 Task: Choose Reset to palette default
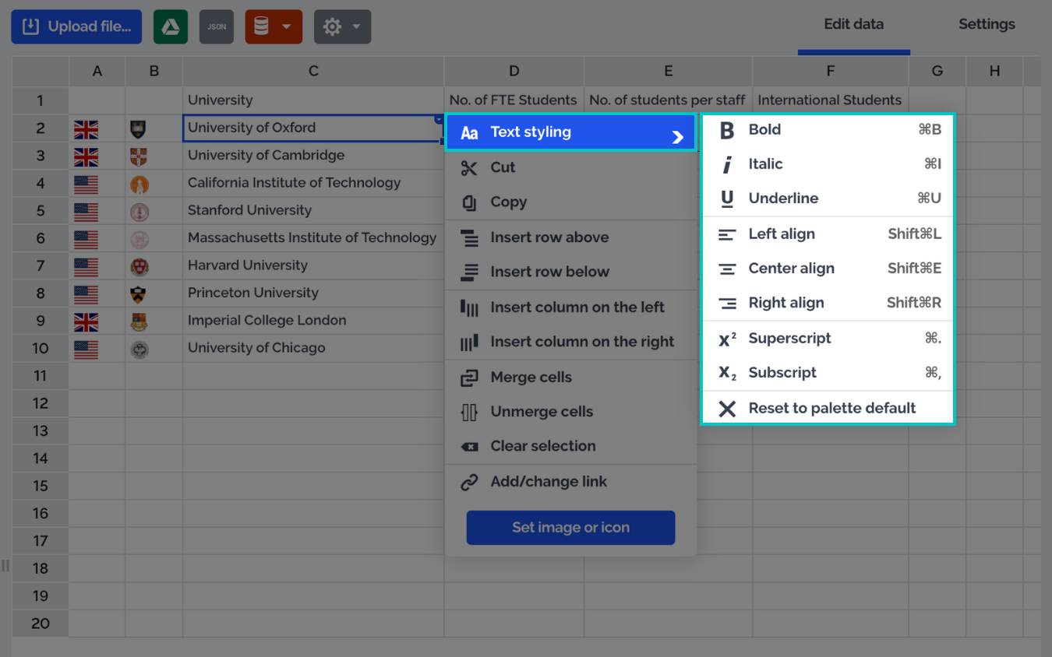831,409
